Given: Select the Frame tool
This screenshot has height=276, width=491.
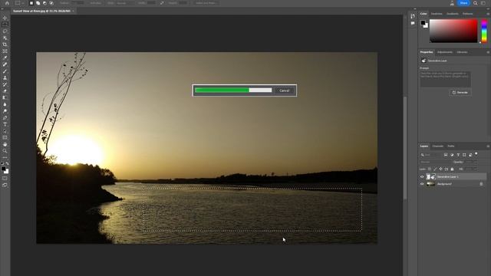Looking at the screenshot, I should click(5, 51).
